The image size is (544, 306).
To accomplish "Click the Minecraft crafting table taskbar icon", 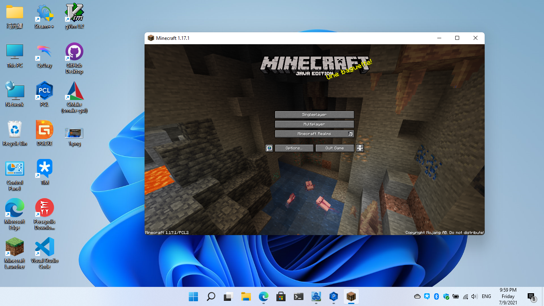I will 351,296.
